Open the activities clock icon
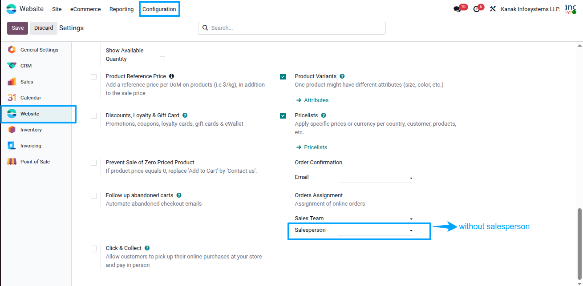583x286 pixels. [x=477, y=9]
